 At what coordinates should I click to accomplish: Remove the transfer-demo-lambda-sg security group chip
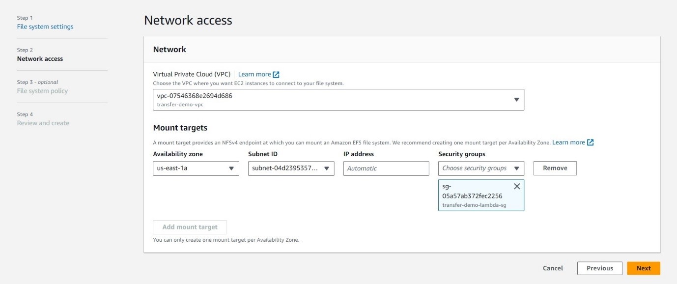tap(516, 187)
